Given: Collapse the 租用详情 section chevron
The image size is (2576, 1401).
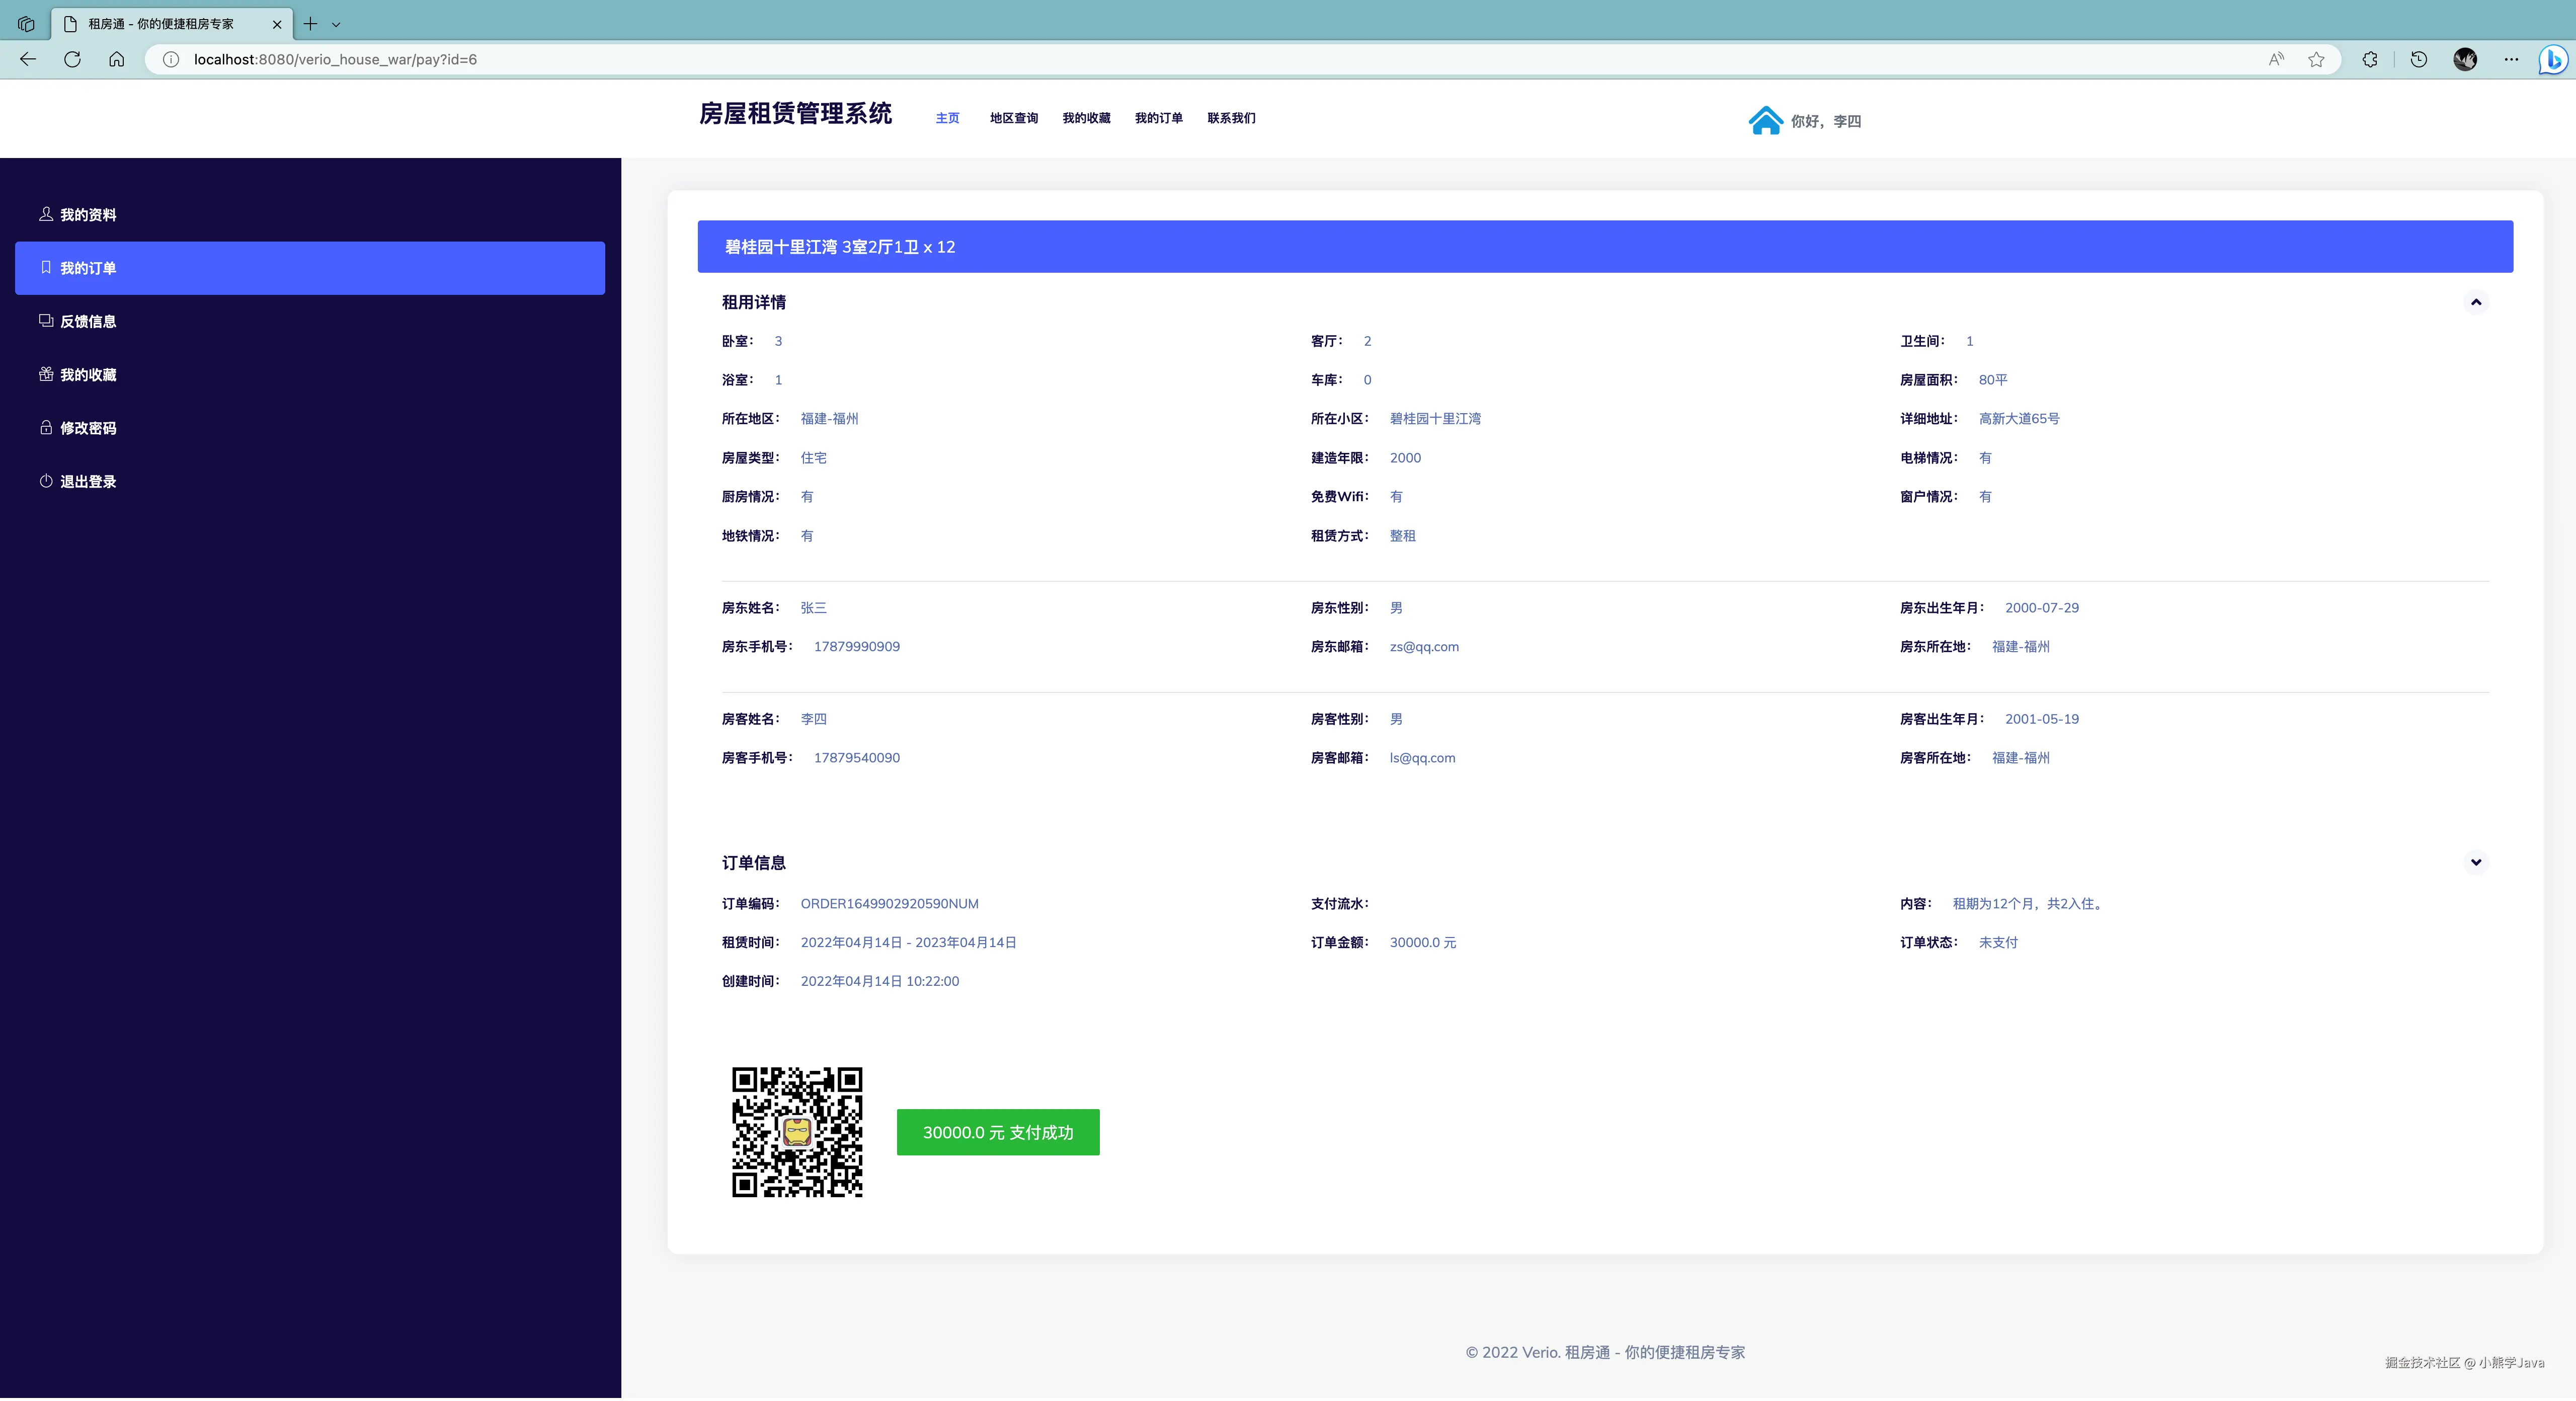Looking at the screenshot, I should pyautogui.click(x=2476, y=302).
